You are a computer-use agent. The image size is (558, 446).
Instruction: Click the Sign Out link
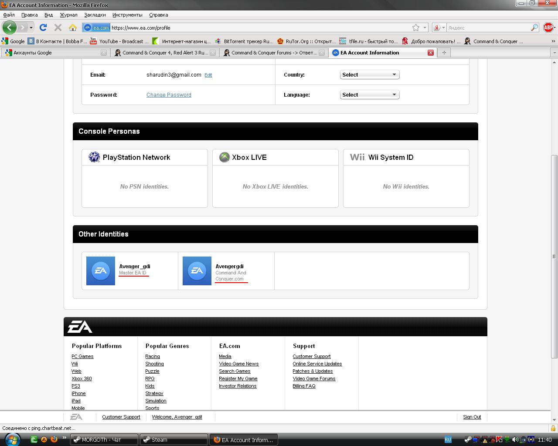click(x=472, y=417)
